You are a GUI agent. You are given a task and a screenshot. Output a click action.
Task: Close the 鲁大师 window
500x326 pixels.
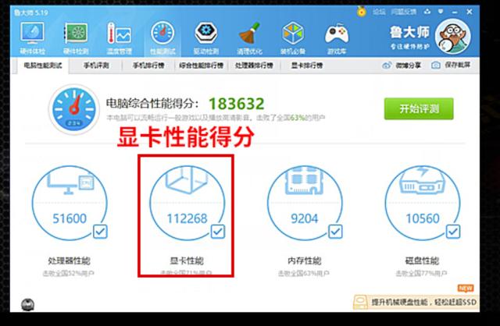(x=470, y=12)
